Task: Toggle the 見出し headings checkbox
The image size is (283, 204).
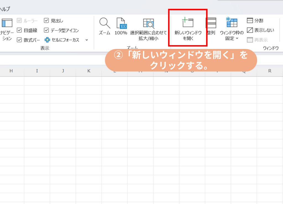Action: tap(46, 21)
